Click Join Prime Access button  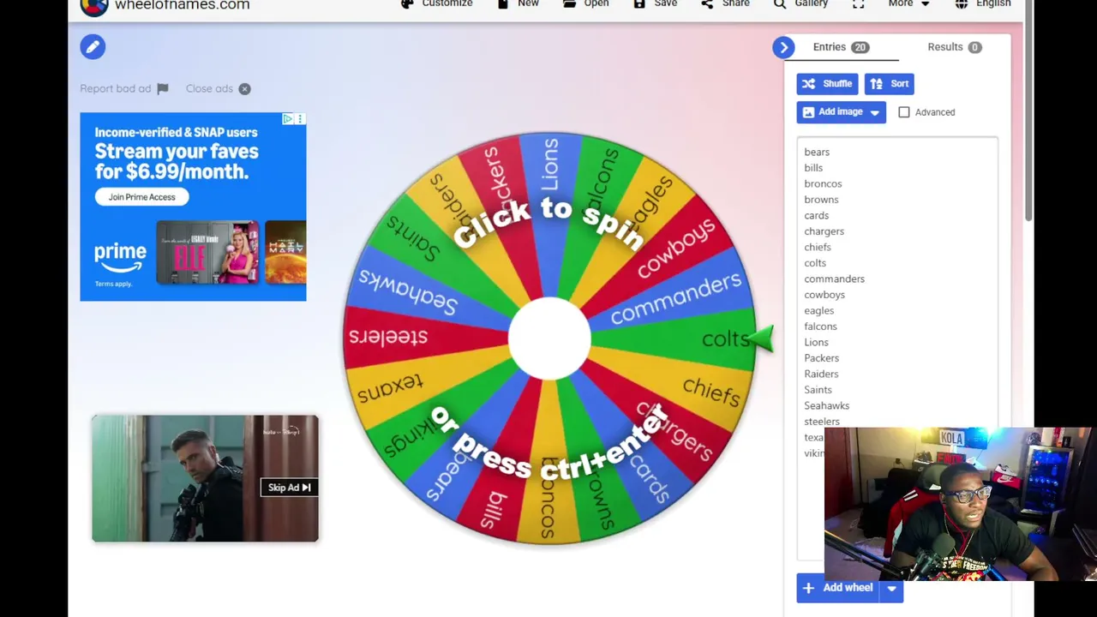(141, 197)
